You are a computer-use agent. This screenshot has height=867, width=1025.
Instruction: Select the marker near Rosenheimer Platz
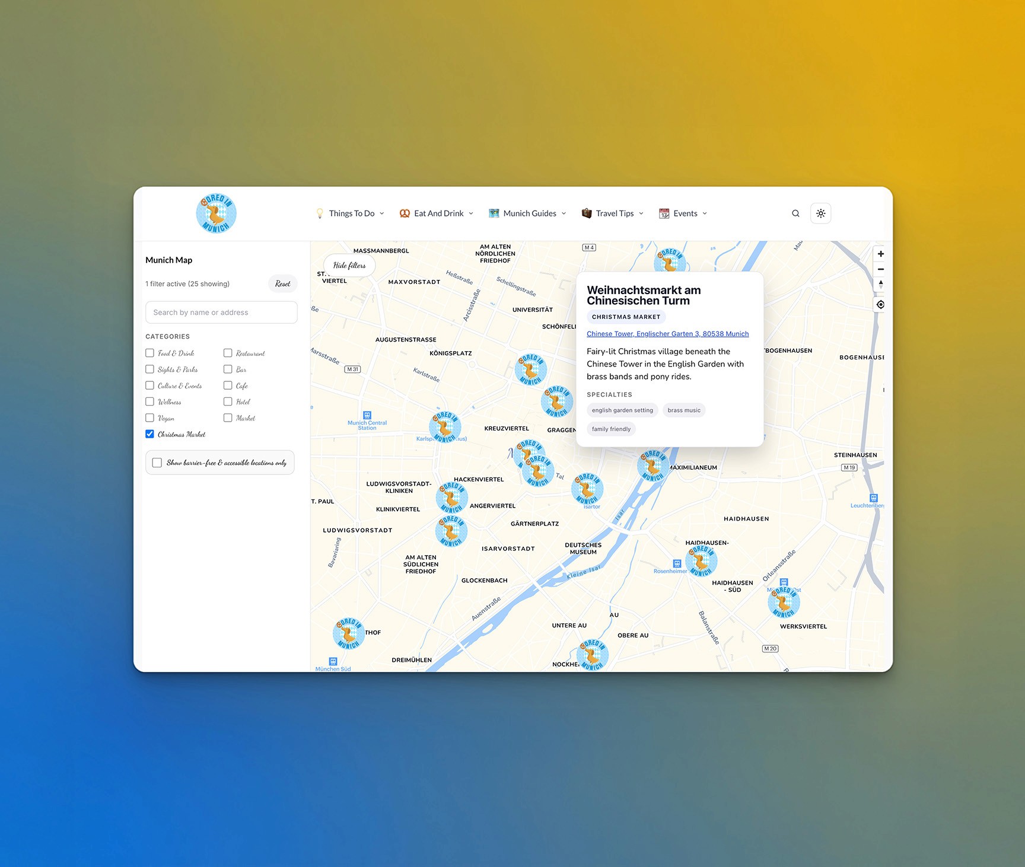point(701,560)
